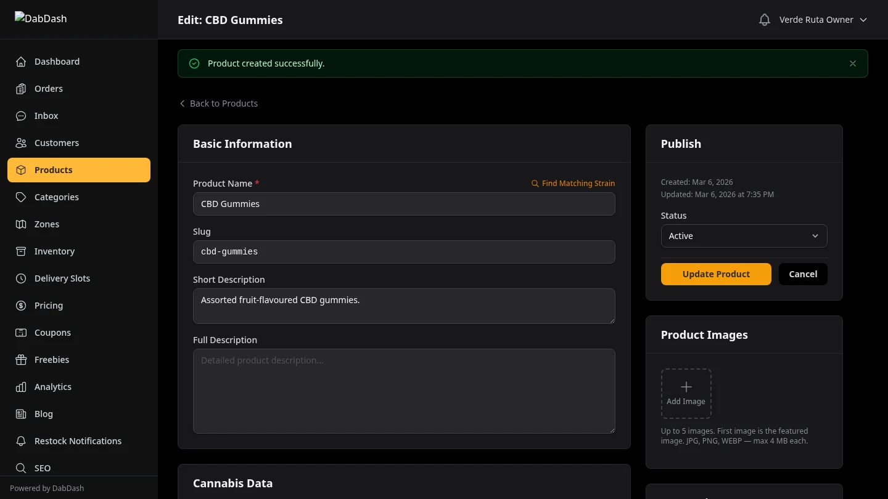888x499 pixels.
Task: Open the Zones map icon
Action: coord(20,224)
